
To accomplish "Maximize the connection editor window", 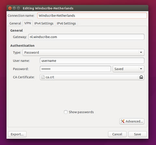I will click(x=19, y=8).
